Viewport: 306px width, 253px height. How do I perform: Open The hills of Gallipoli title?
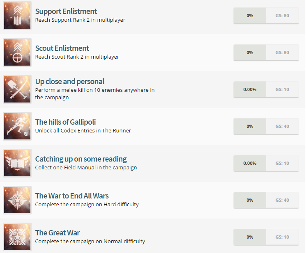65,122
